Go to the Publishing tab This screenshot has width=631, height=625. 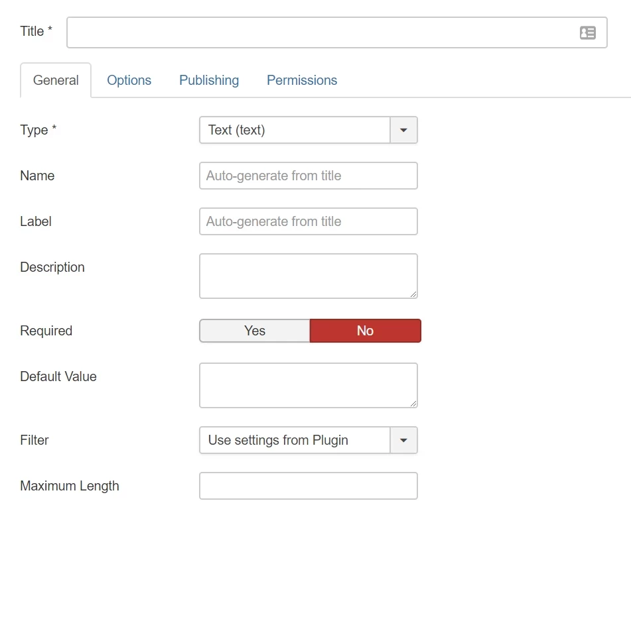point(209,80)
